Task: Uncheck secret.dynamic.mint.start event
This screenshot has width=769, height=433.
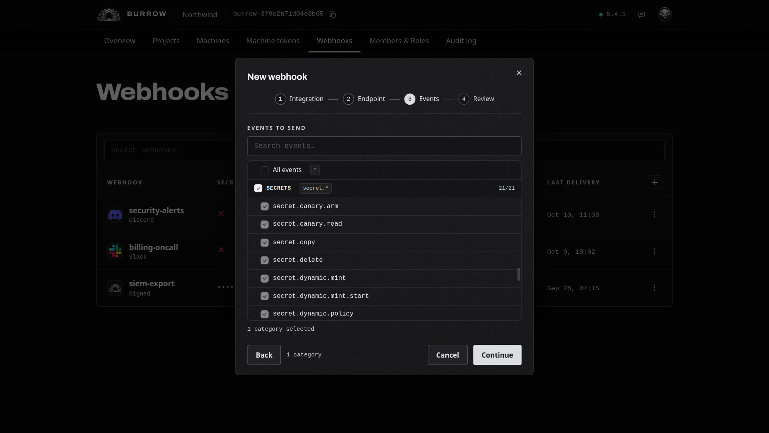Action: tap(264, 296)
